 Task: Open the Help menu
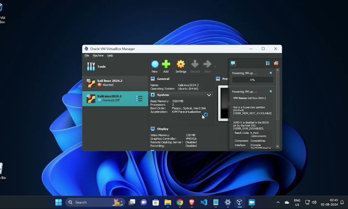click(110, 56)
